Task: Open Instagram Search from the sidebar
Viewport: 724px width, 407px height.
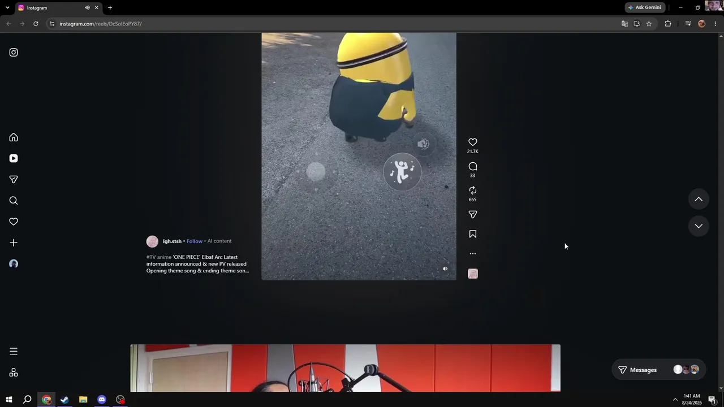Action: tap(14, 201)
